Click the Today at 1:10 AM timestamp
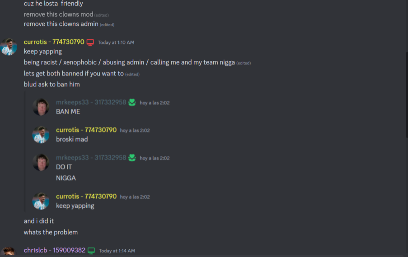408x257 pixels. [x=116, y=42]
